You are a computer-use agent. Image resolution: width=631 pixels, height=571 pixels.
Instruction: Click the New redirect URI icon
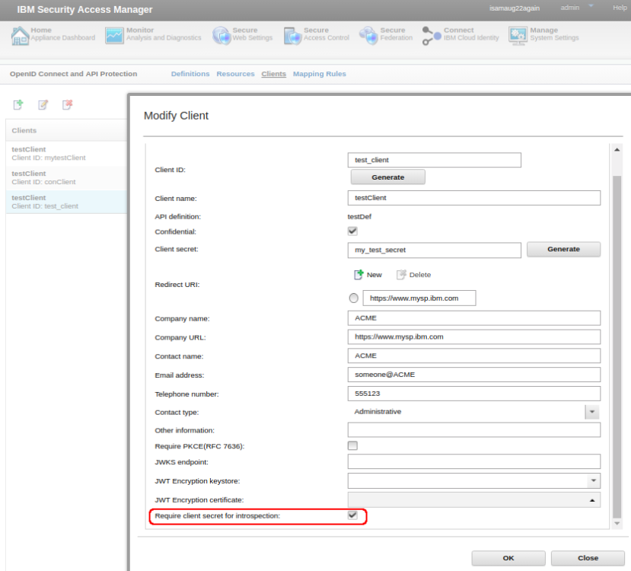point(359,274)
